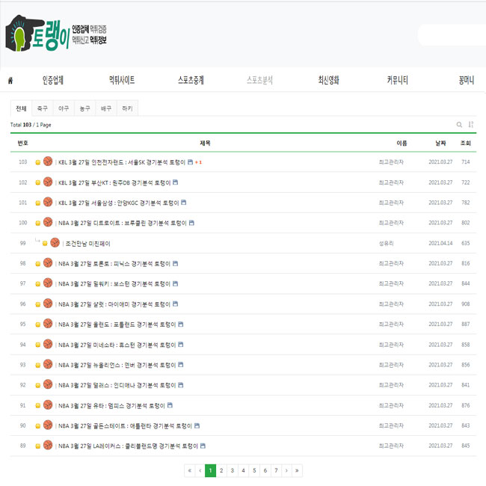
Task: Go to pagination page 5
Action: tap(254, 470)
